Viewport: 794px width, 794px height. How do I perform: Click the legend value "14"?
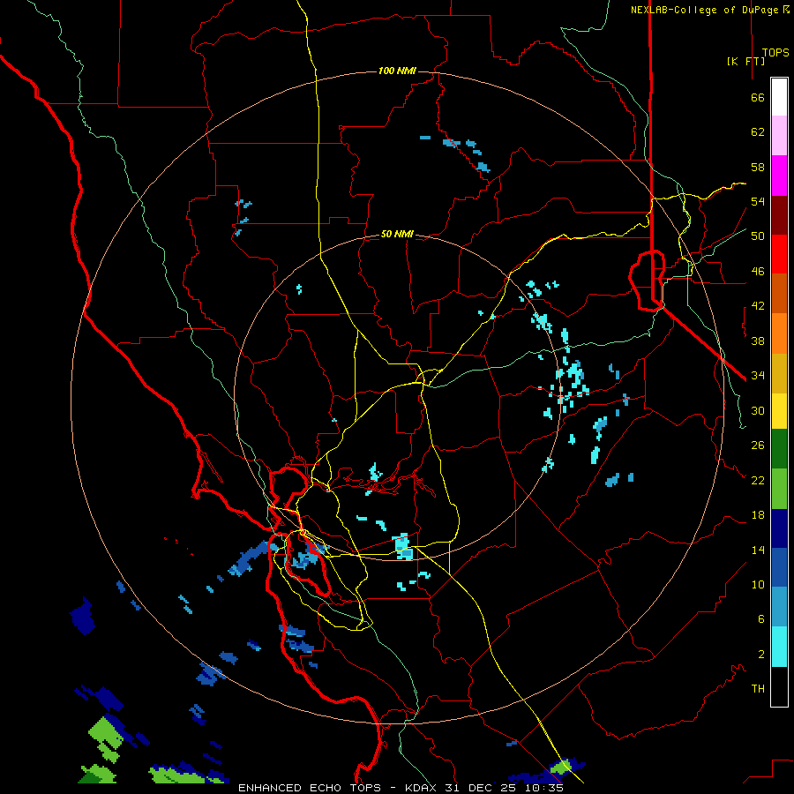pyautogui.click(x=758, y=550)
